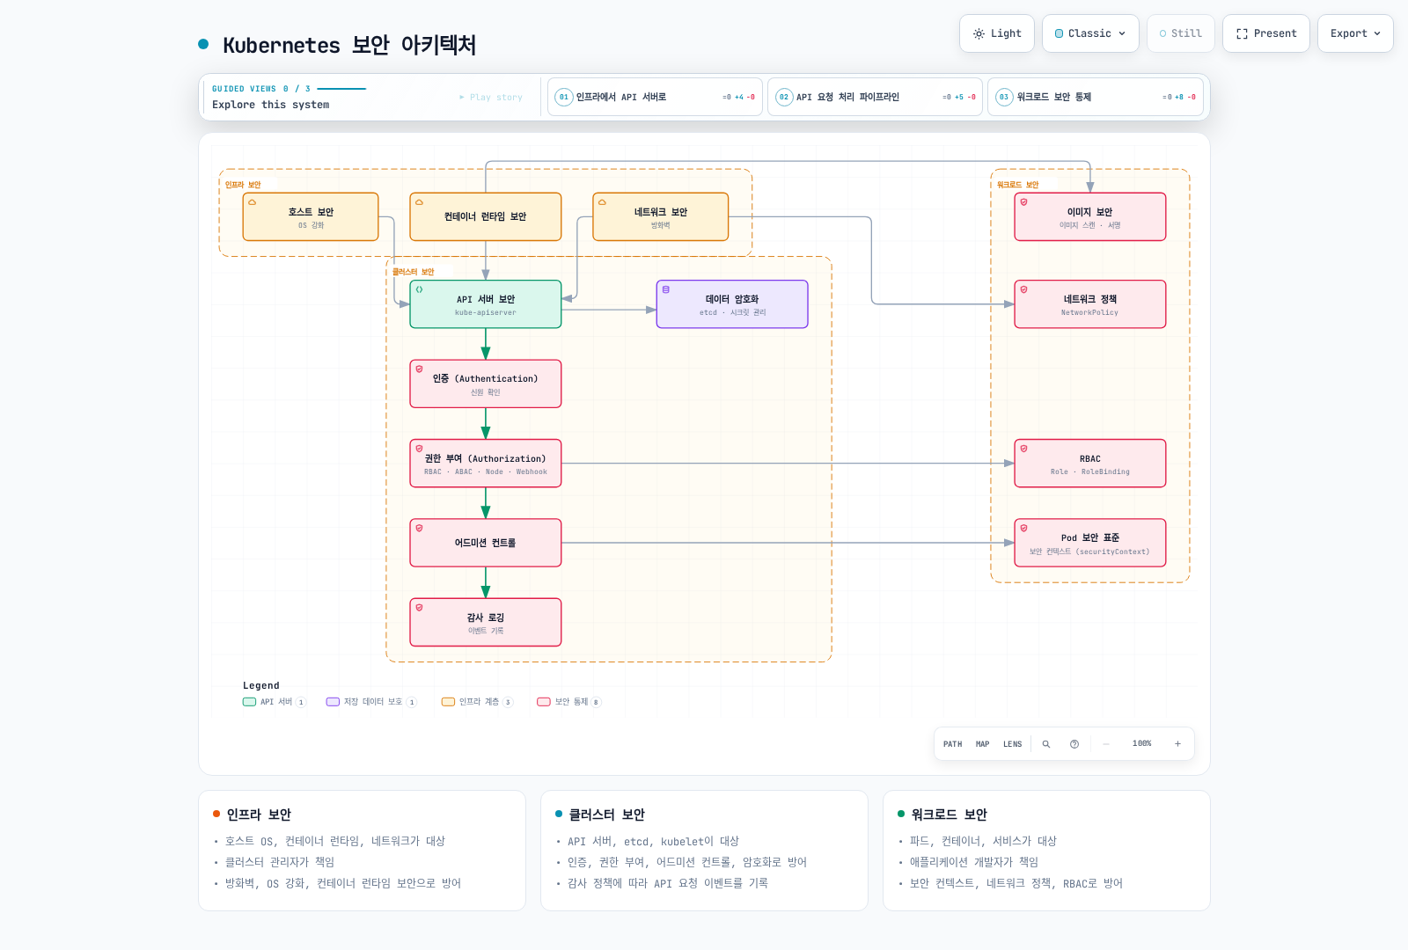The image size is (1408, 950).
Task: Filter by 인프라 계층 legend entry
Action: [x=477, y=702]
